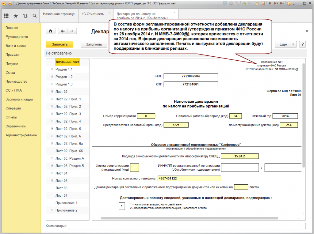The width and height of the screenshot is (314, 234).
Task: Click the printer icon in title bar
Action: point(231,3)
